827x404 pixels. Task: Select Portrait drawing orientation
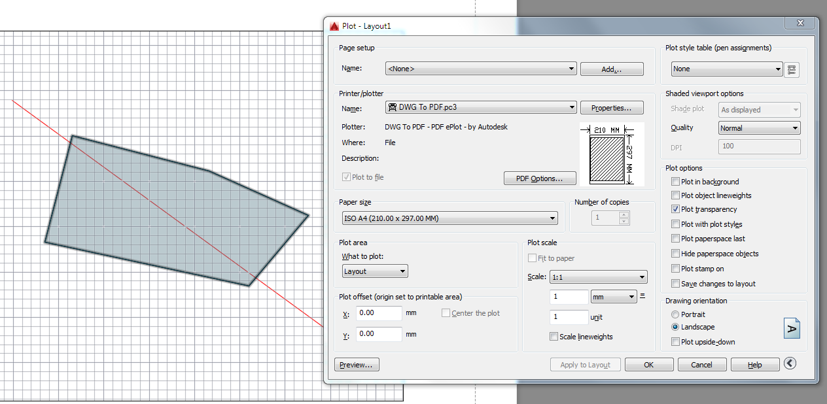click(675, 314)
